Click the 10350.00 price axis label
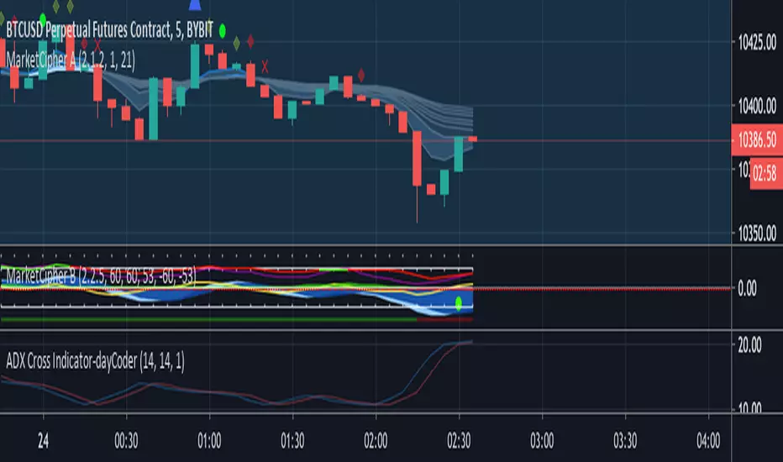The height and width of the screenshot is (462, 783). 757,234
